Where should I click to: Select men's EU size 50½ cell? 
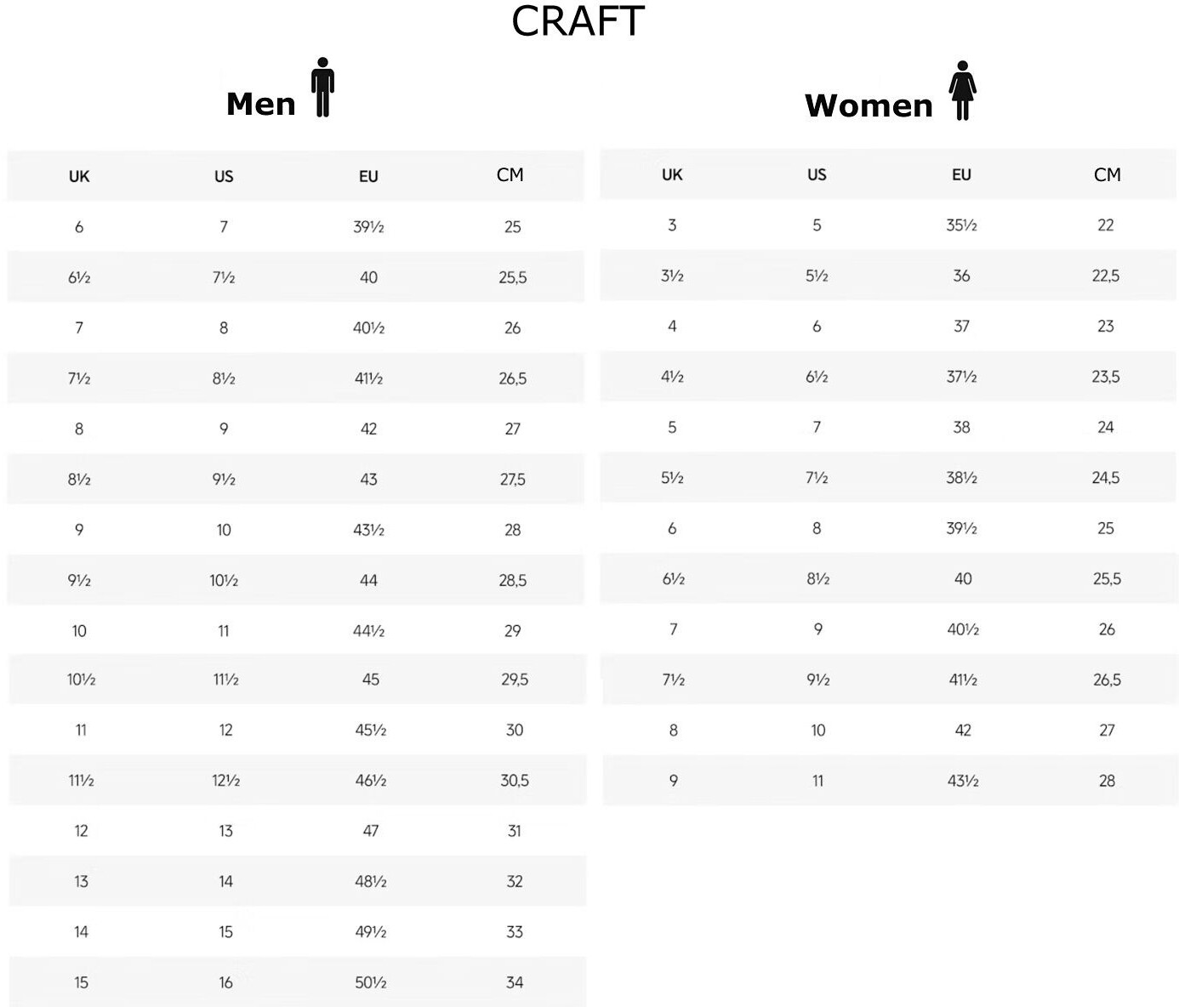click(x=371, y=983)
